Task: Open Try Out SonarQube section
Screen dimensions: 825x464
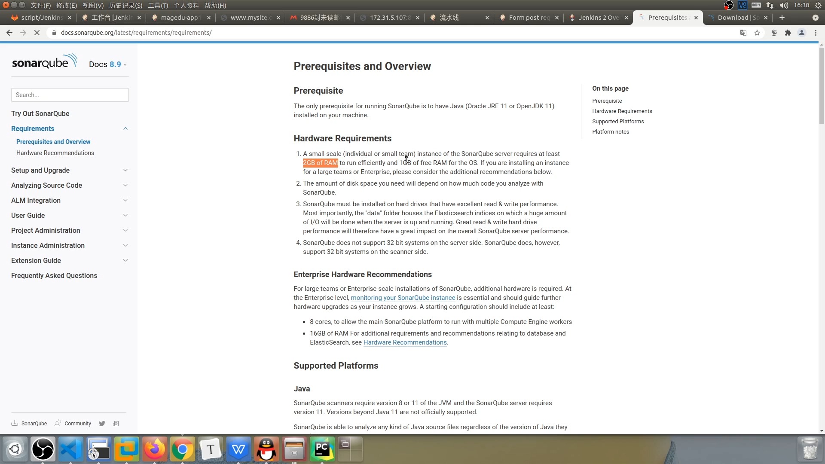Action: pyautogui.click(x=40, y=113)
